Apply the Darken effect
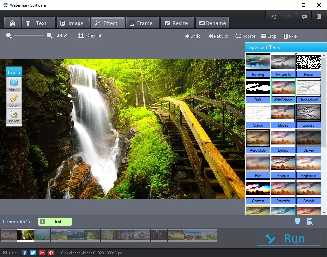The width and height of the screenshot is (327, 257). pos(308,141)
